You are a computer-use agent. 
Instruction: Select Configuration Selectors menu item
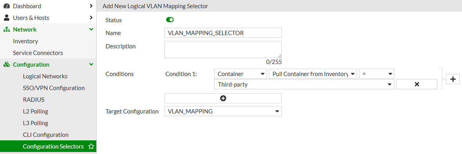[48, 146]
